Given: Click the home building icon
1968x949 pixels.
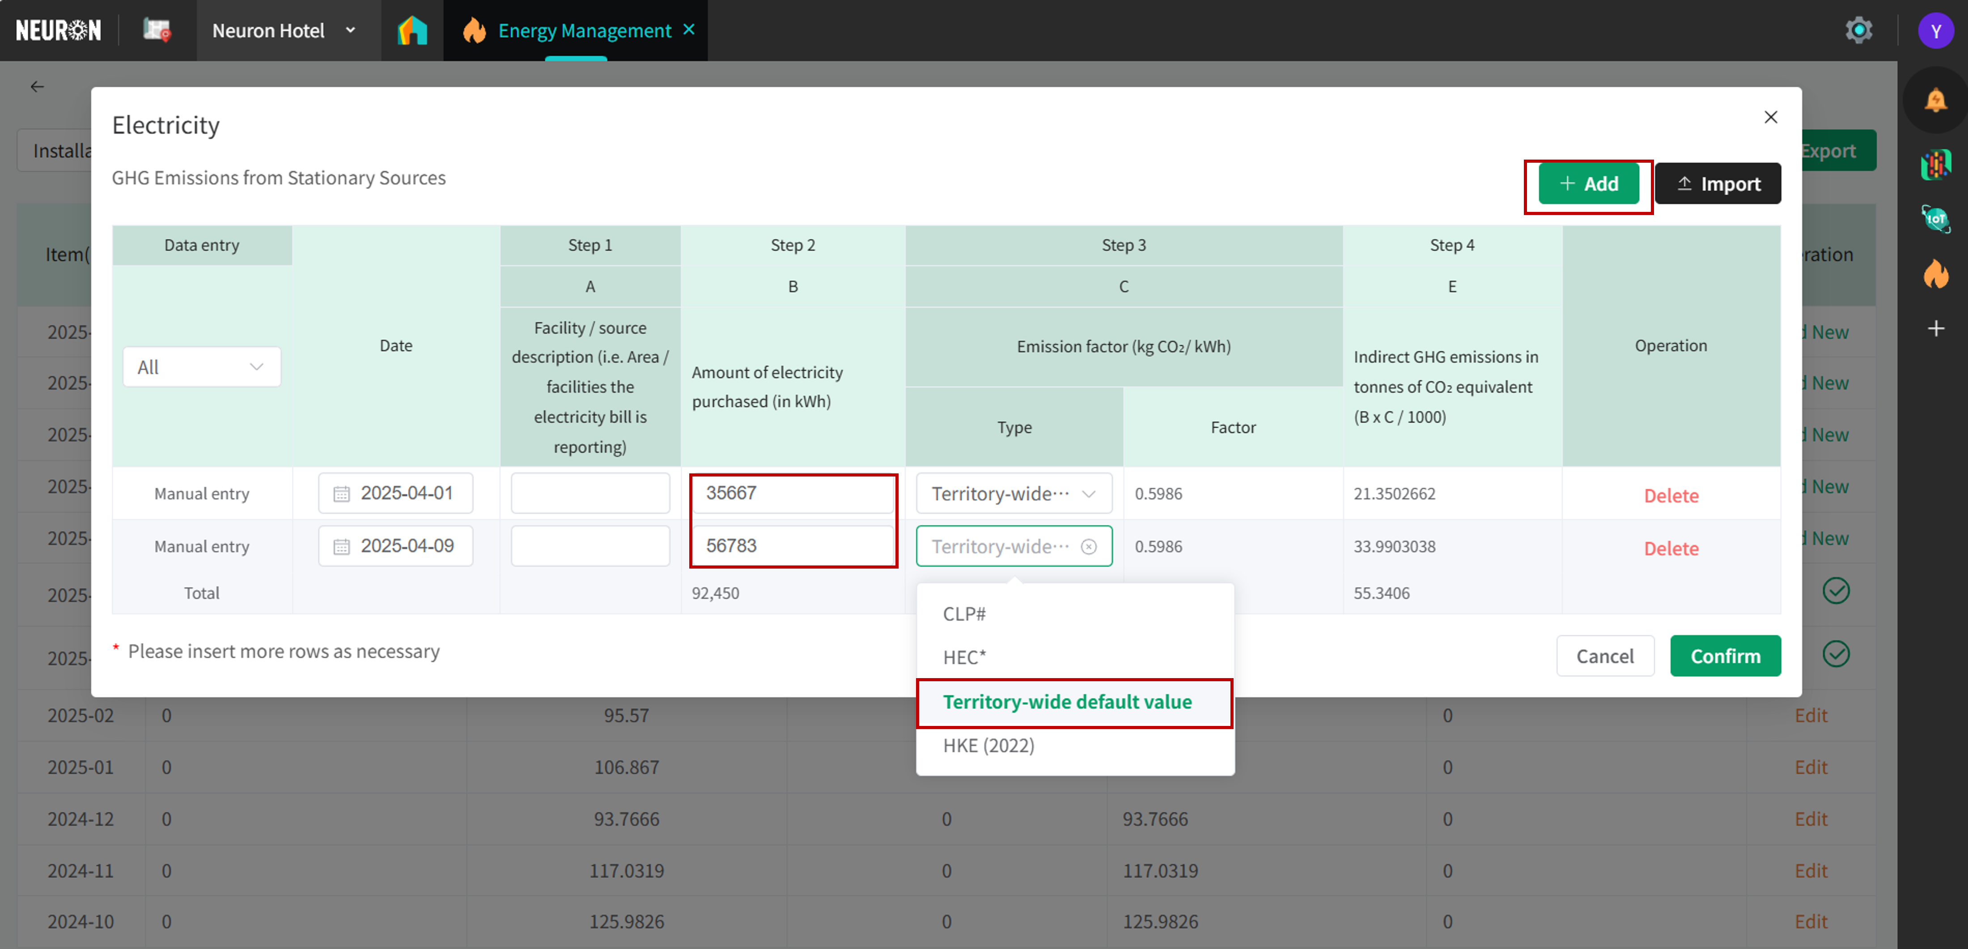Looking at the screenshot, I should pos(412,30).
